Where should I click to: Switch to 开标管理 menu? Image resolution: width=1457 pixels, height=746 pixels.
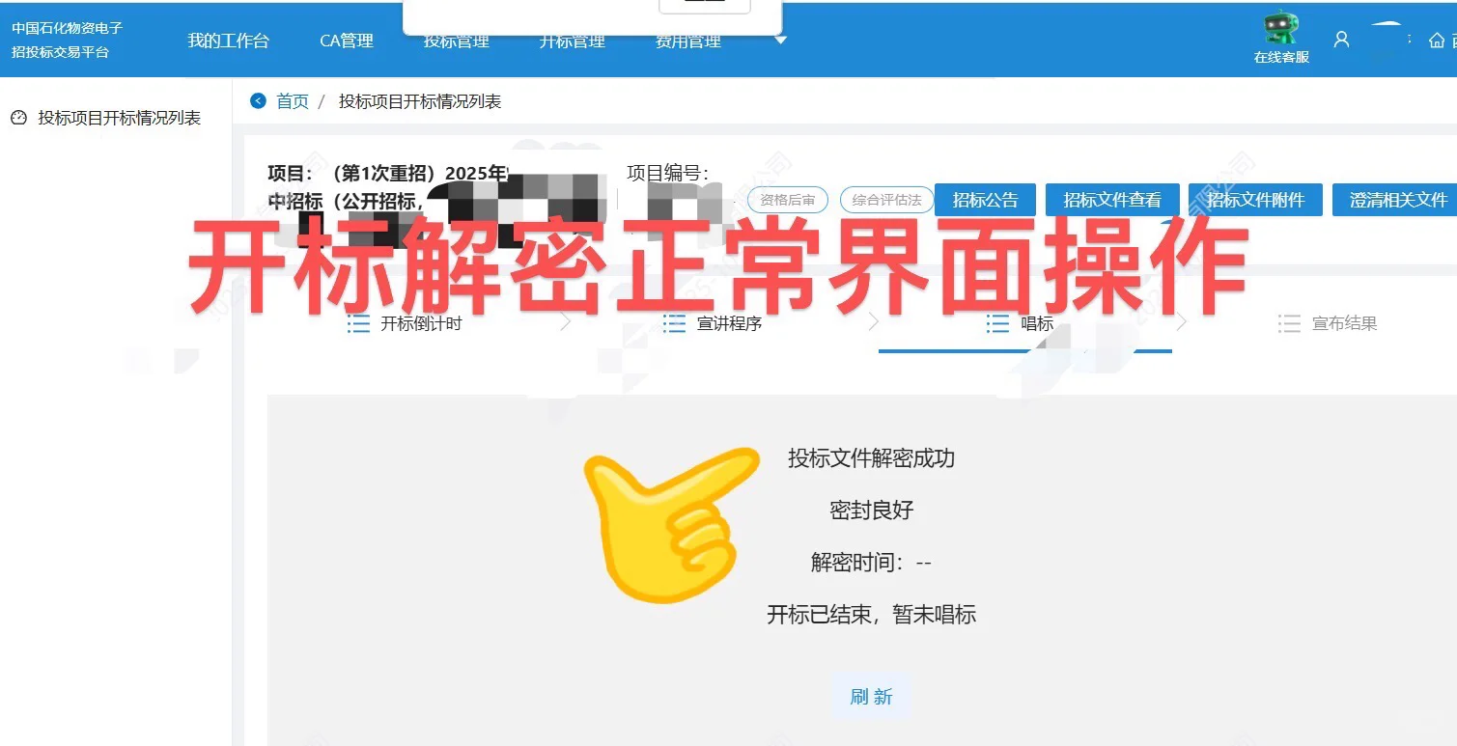click(571, 41)
